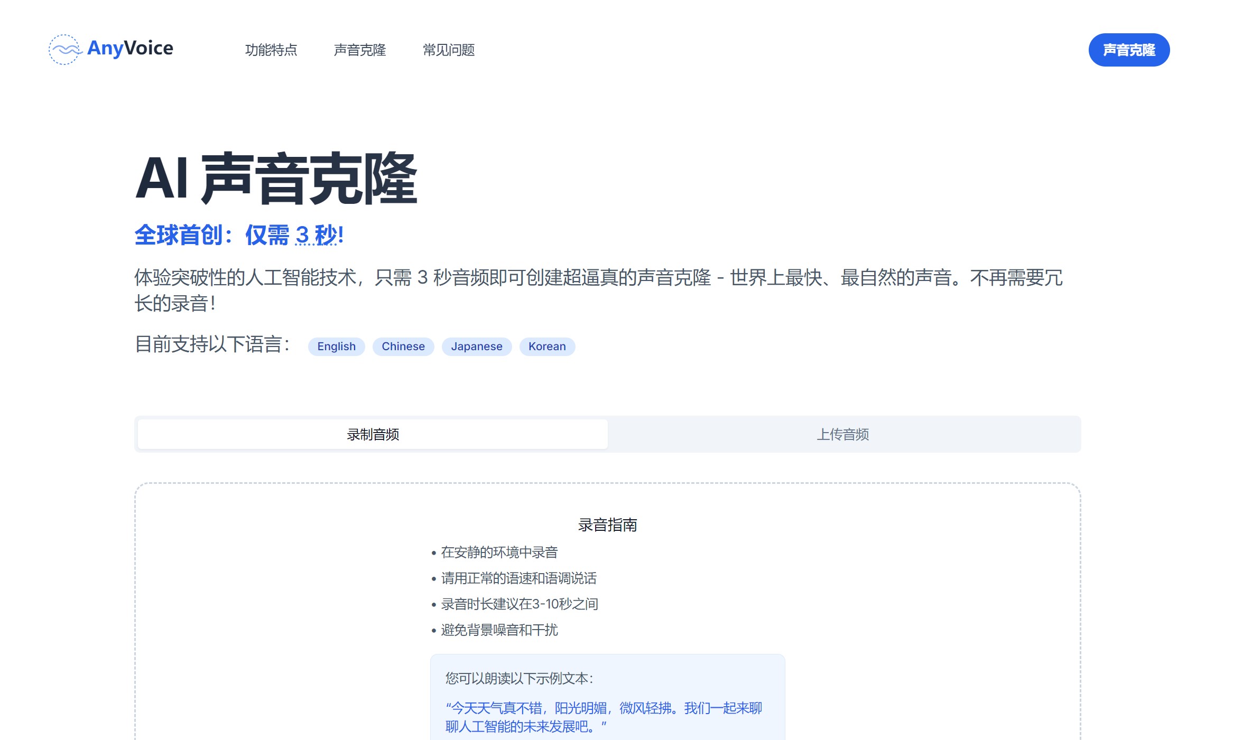Switch to the 上传音频 tab
The image size is (1233, 740).
842,434
